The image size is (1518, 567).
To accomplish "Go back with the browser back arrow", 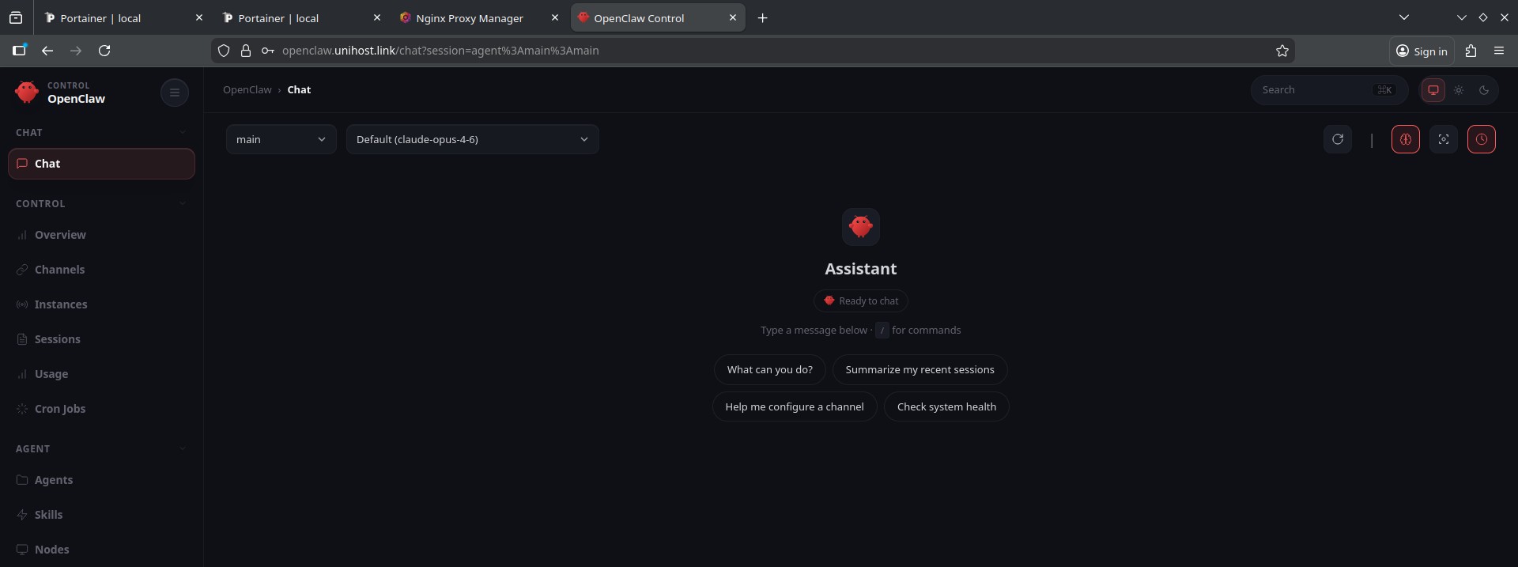I will 47,51.
